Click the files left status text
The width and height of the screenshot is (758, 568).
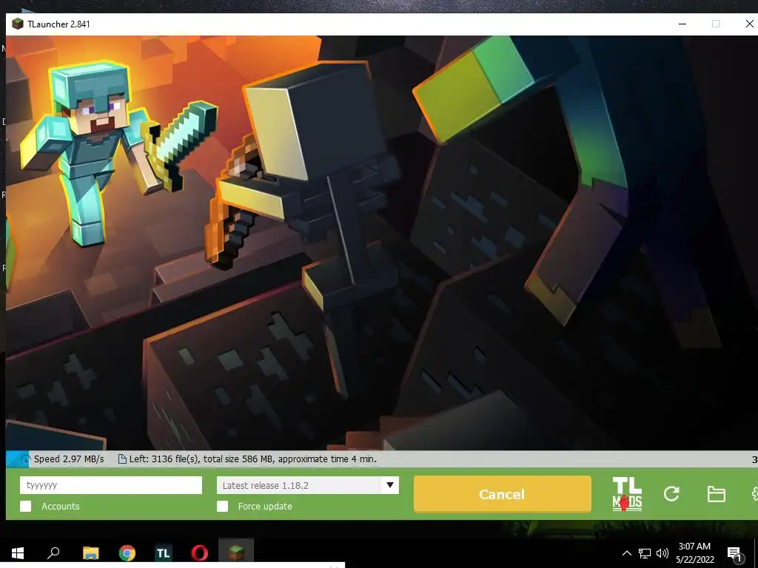pyautogui.click(x=253, y=459)
